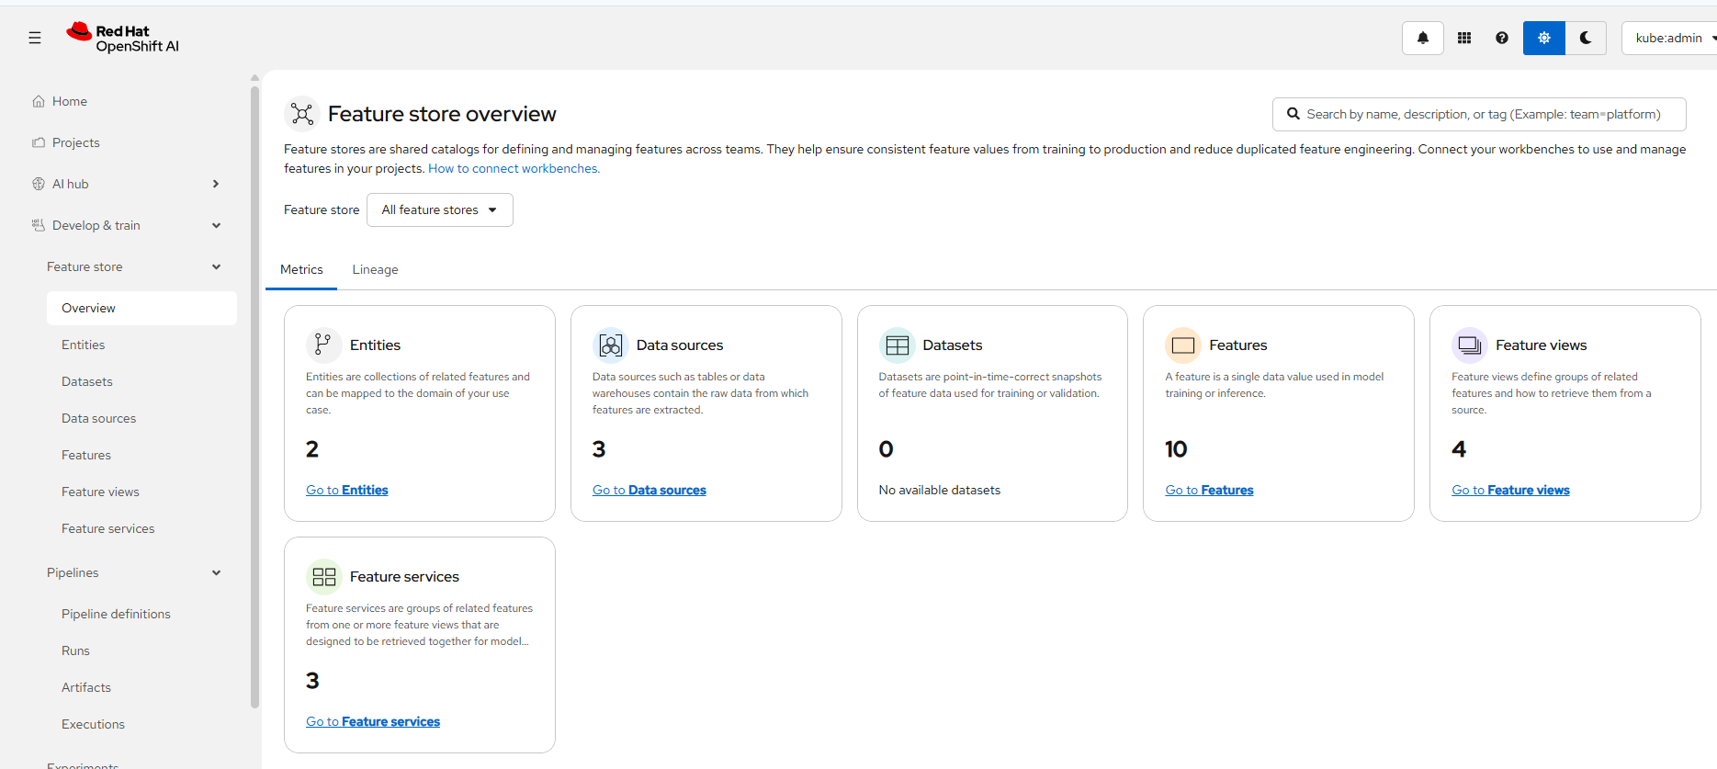Click the Data sources card icon
1717x769 pixels.
click(x=610, y=345)
